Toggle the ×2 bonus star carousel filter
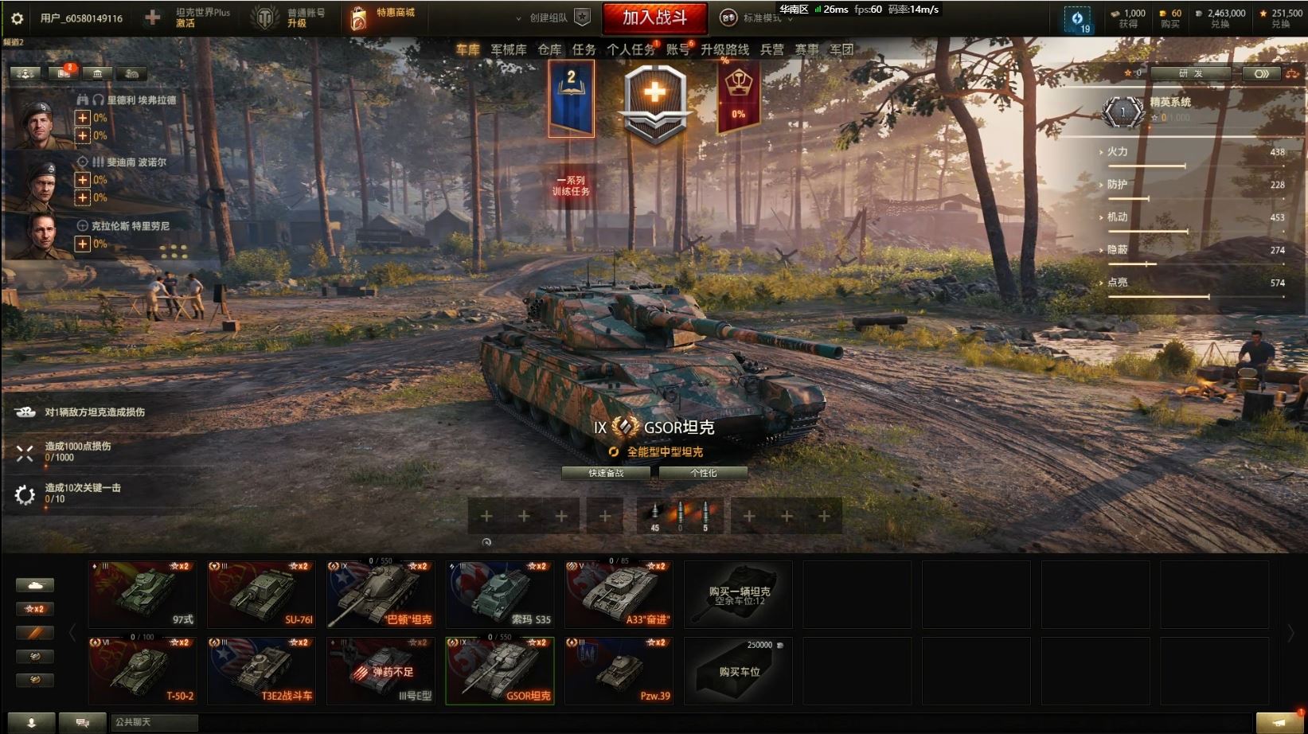Viewport: 1308px width, 734px height. pos(35,609)
